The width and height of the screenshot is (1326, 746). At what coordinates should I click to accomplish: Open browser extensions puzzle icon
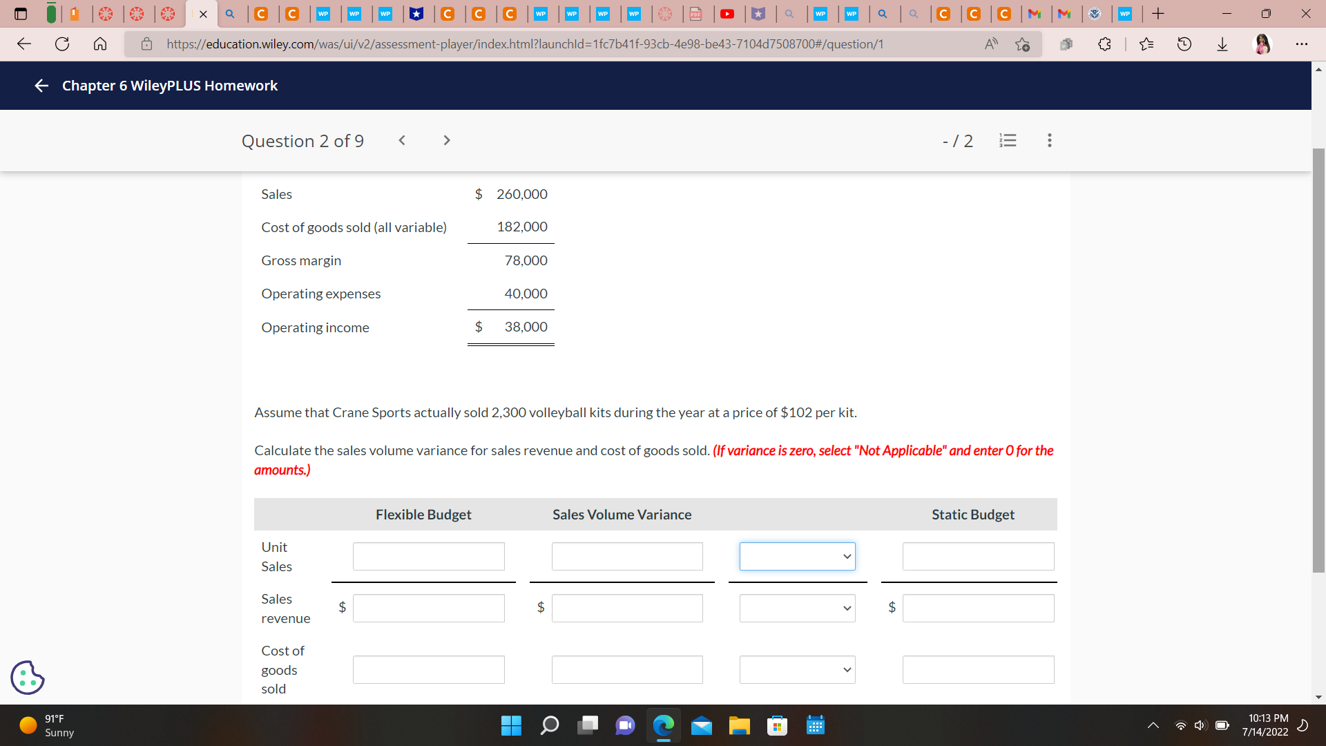pyautogui.click(x=1104, y=44)
